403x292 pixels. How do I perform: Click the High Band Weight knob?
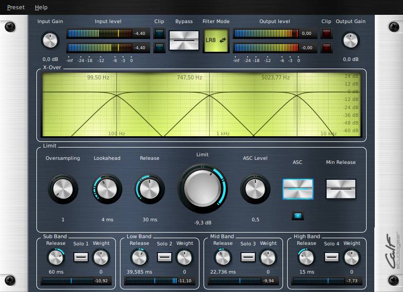pos(351,257)
